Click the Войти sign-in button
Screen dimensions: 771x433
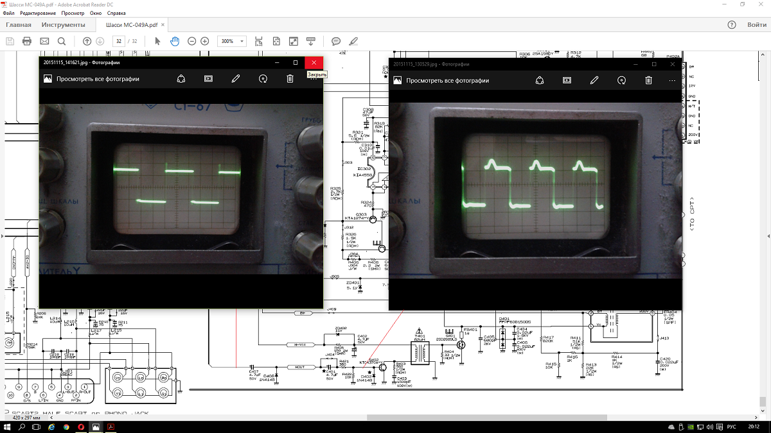coord(756,25)
